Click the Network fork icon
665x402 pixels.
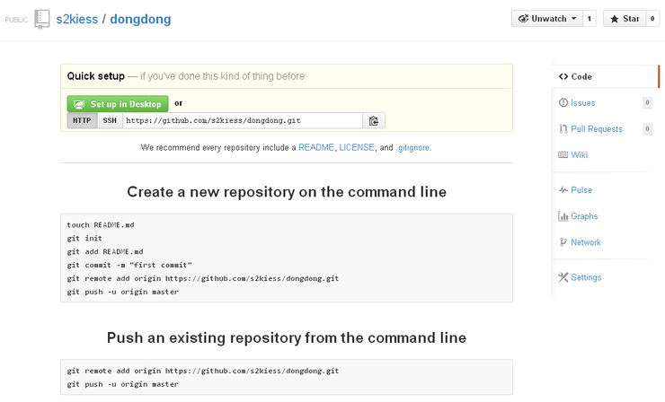pos(563,242)
